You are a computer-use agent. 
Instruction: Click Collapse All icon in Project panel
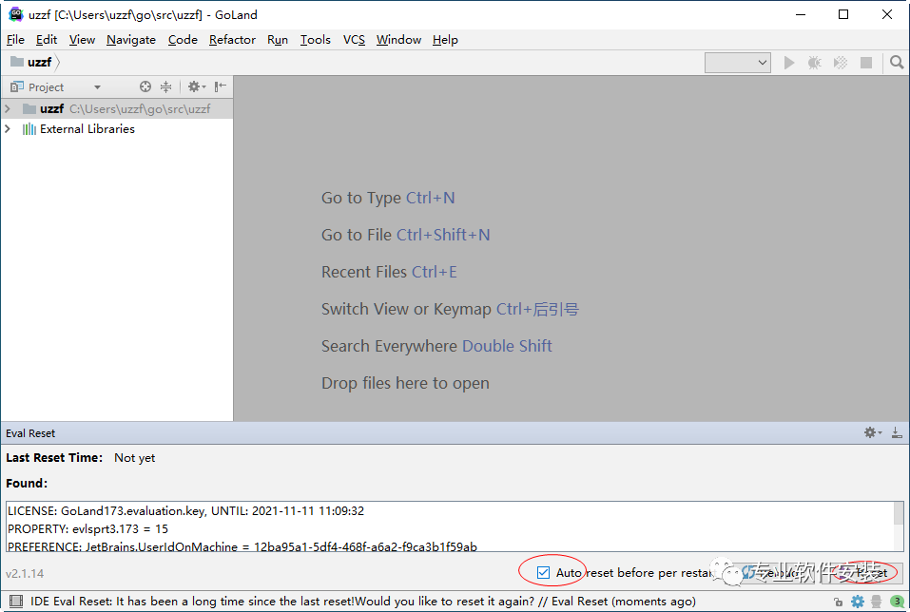click(x=165, y=86)
